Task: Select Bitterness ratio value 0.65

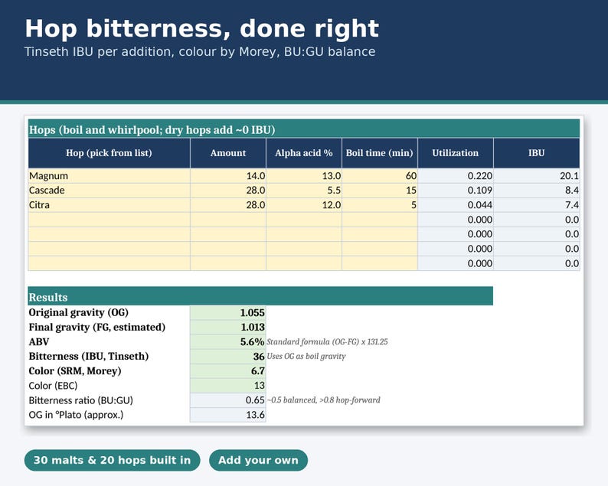Action: click(x=228, y=400)
